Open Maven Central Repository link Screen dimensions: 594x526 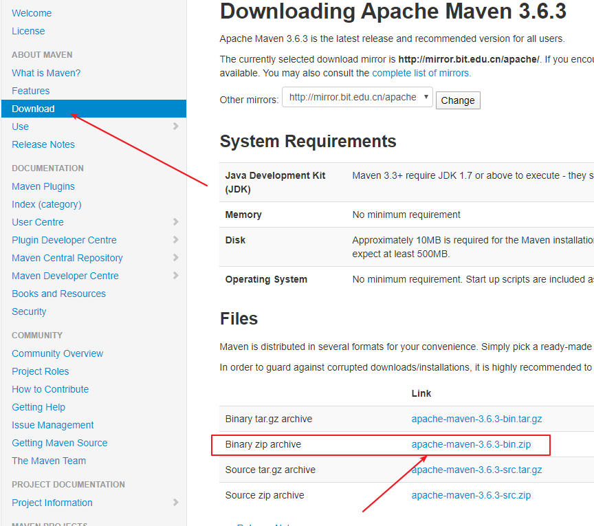(67, 258)
